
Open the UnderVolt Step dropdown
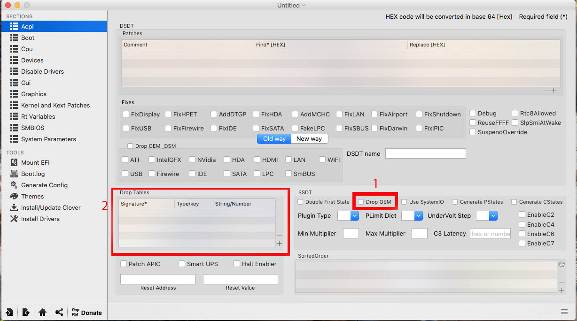(x=487, y=216)
